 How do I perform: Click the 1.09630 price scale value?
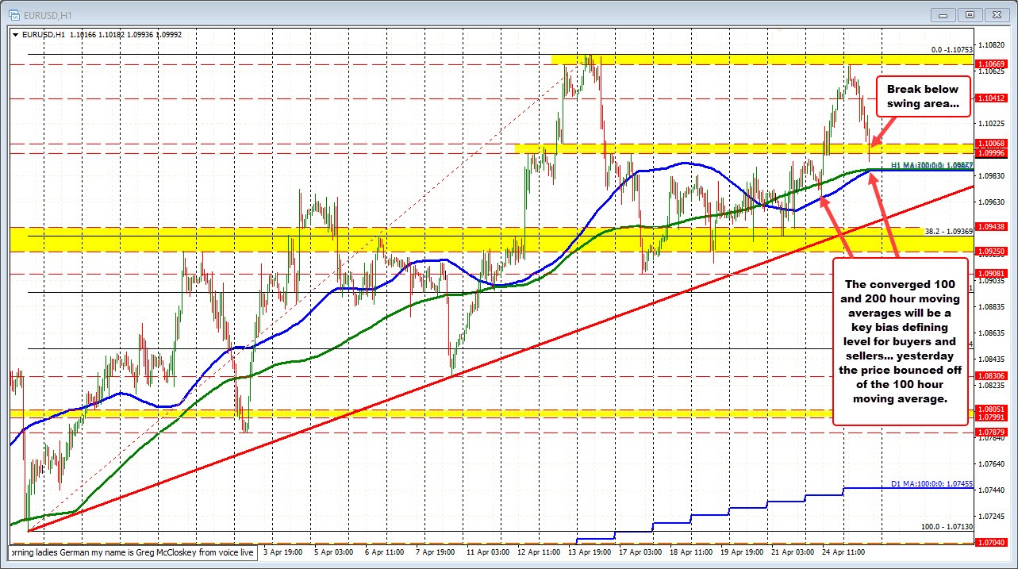[992, 202]
